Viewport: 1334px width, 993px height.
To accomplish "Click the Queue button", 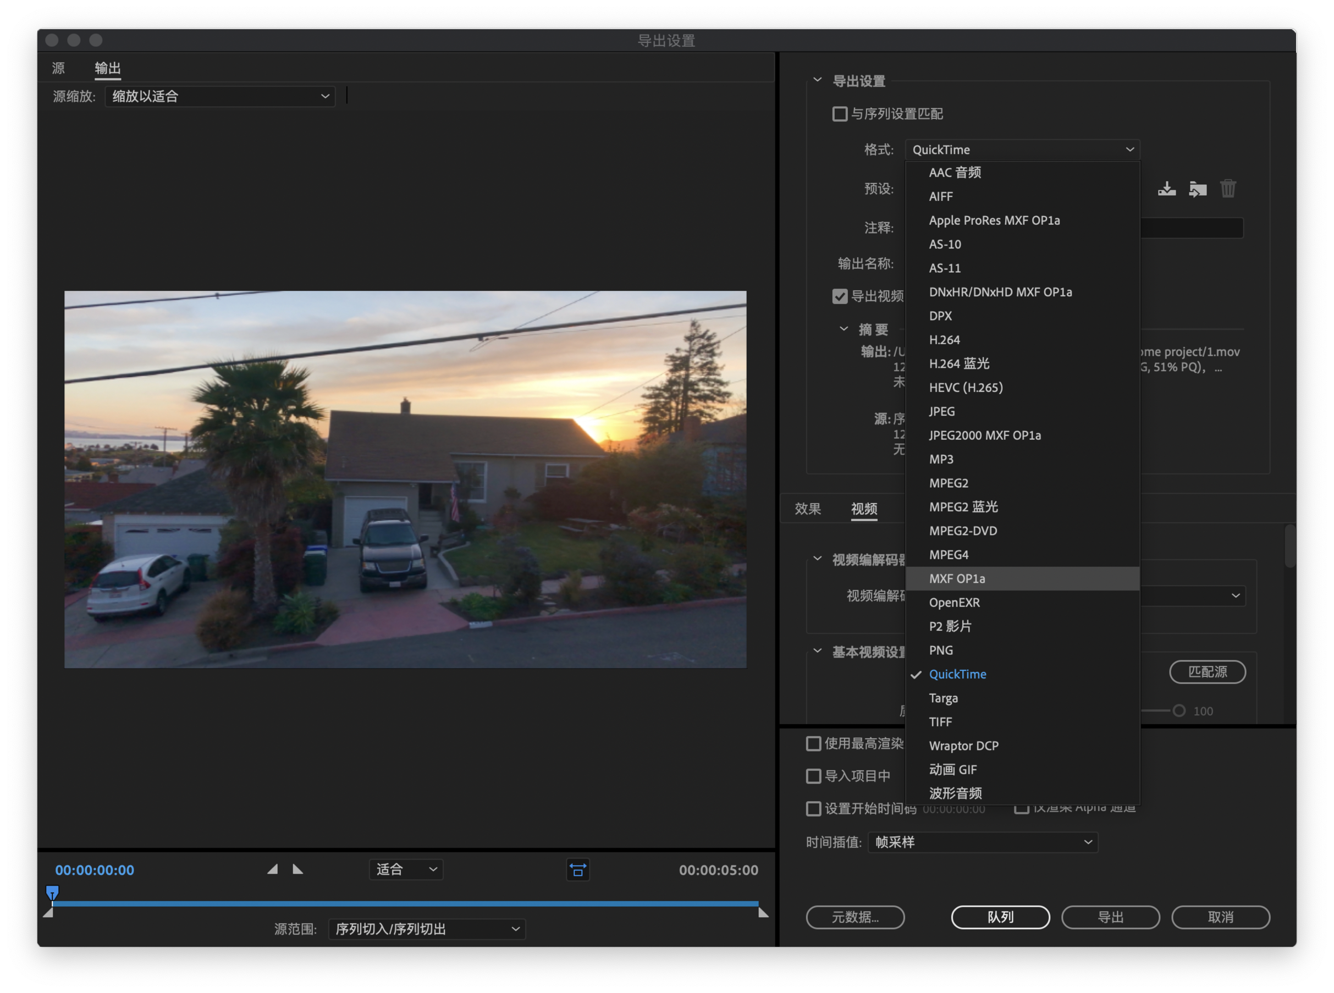I will [x=1000, y=917].
